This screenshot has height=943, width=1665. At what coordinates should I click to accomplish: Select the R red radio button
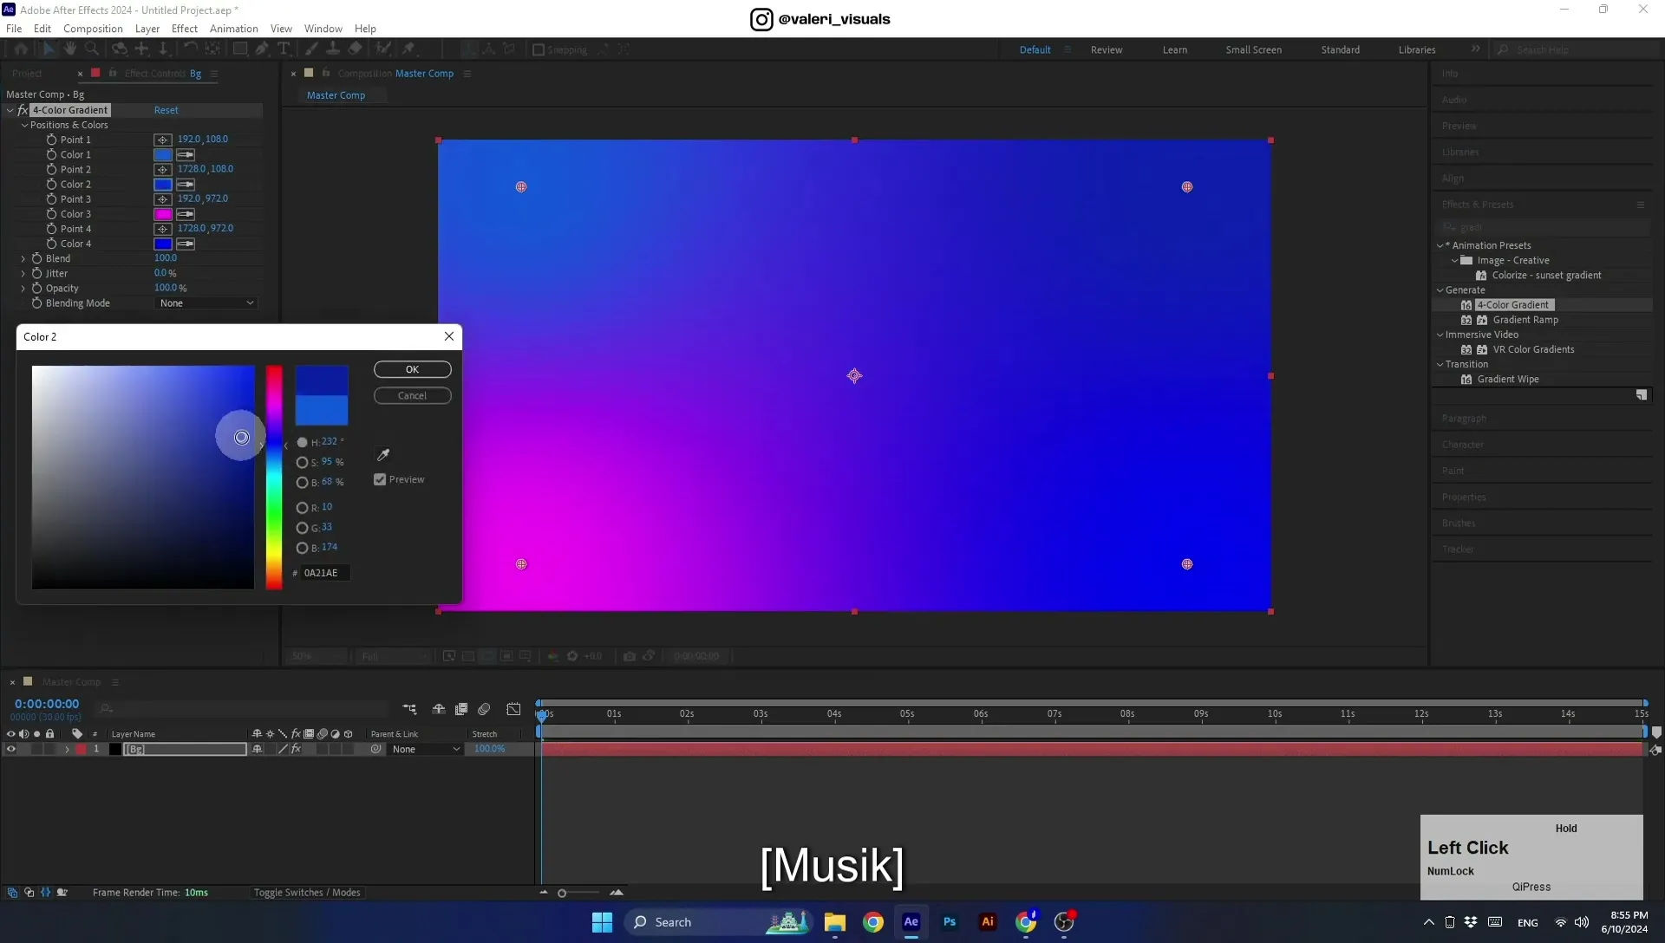click(302, 508)
